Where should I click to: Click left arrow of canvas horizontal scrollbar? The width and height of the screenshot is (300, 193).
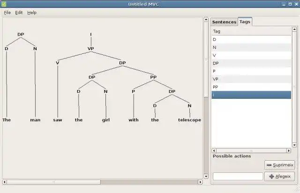pos(5,182)
